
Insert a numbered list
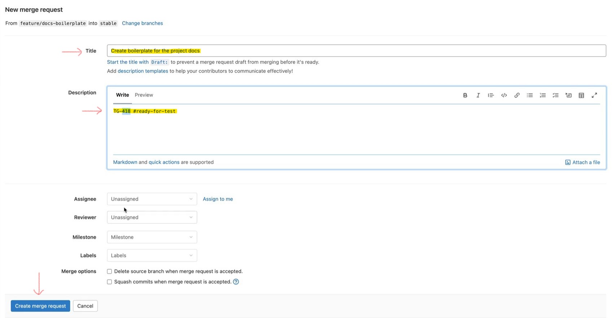[x=542, y=95]
